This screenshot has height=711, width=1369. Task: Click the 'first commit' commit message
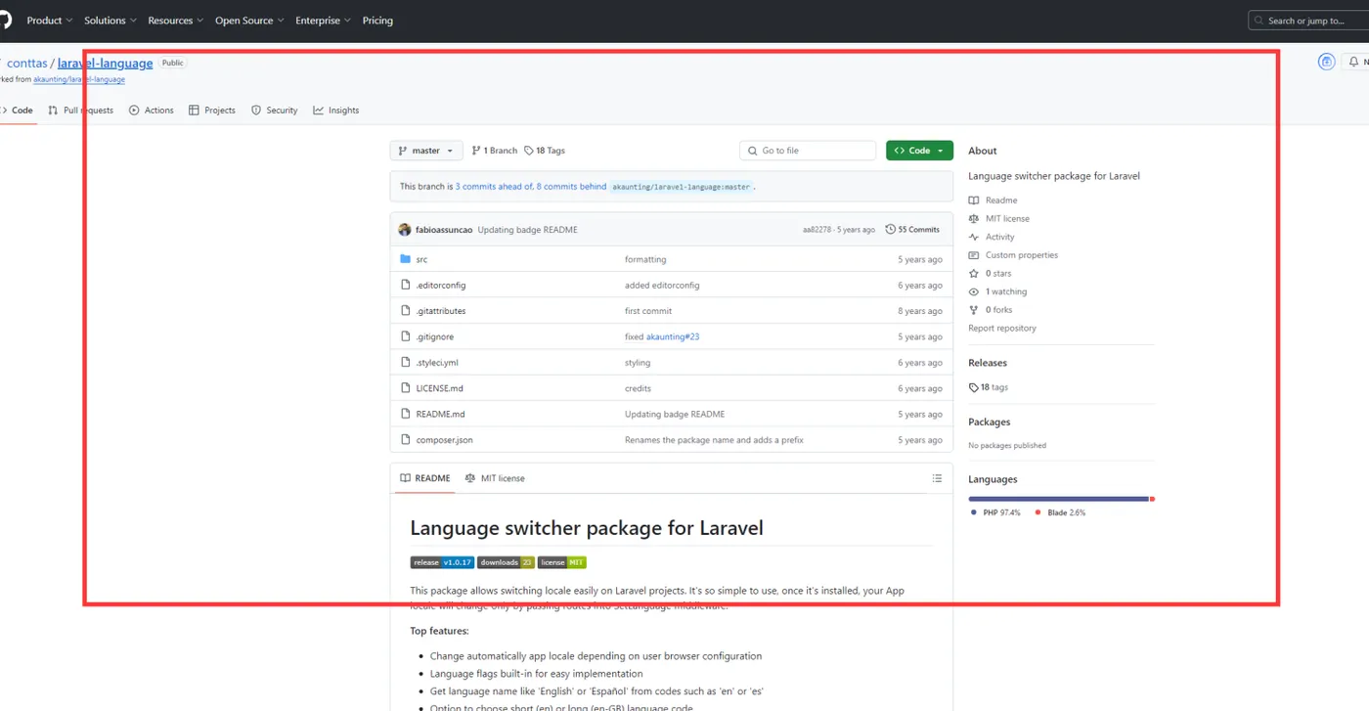(648, 311)
